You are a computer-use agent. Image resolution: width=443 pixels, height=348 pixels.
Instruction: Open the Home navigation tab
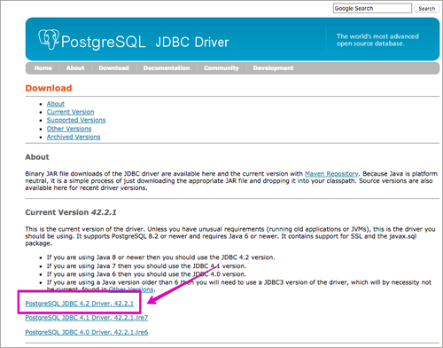pyautogui.click(x=43, y=68)
